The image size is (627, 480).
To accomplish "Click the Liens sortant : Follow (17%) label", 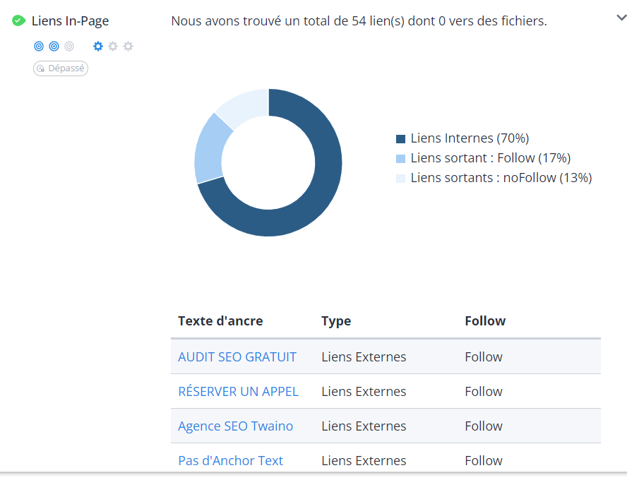I will click(x=491, y=158).
